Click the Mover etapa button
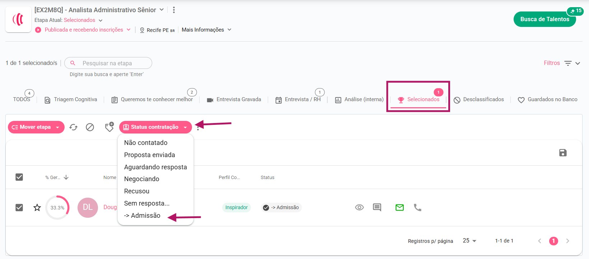This screenshot has width=589, height=259. pyautogui.click(x=36, y=127)
